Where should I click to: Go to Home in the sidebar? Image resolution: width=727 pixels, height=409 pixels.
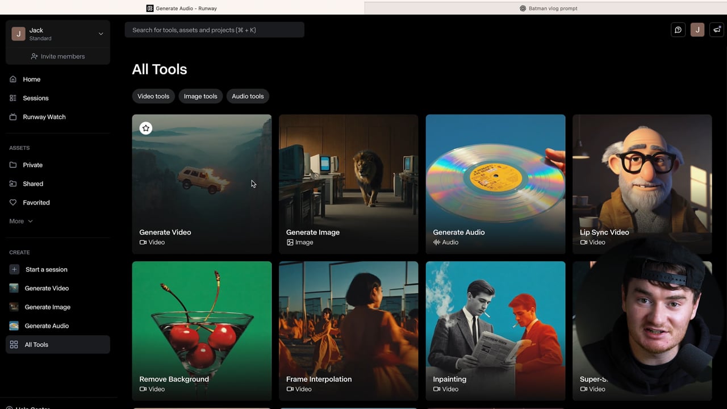(58, 80)
